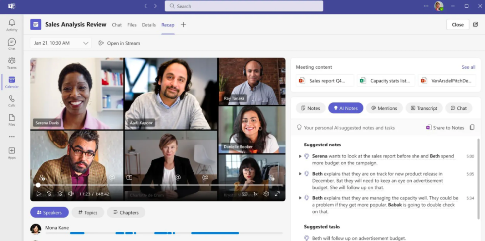Rewind the recording 10 seconds
Screen dimensions: 485x241
click(x=49, y=194)
